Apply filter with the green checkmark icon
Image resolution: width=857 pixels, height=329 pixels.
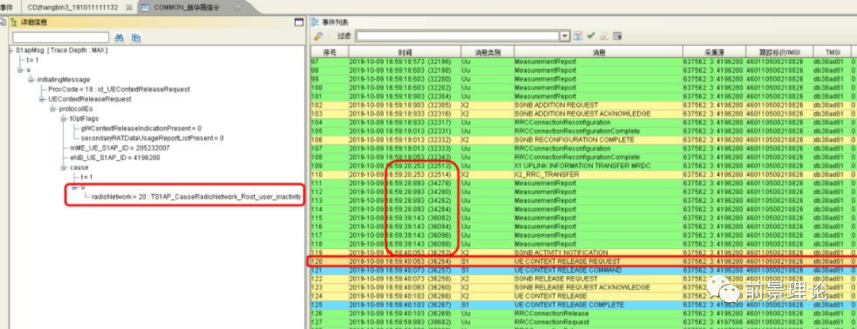click(591, 36)
